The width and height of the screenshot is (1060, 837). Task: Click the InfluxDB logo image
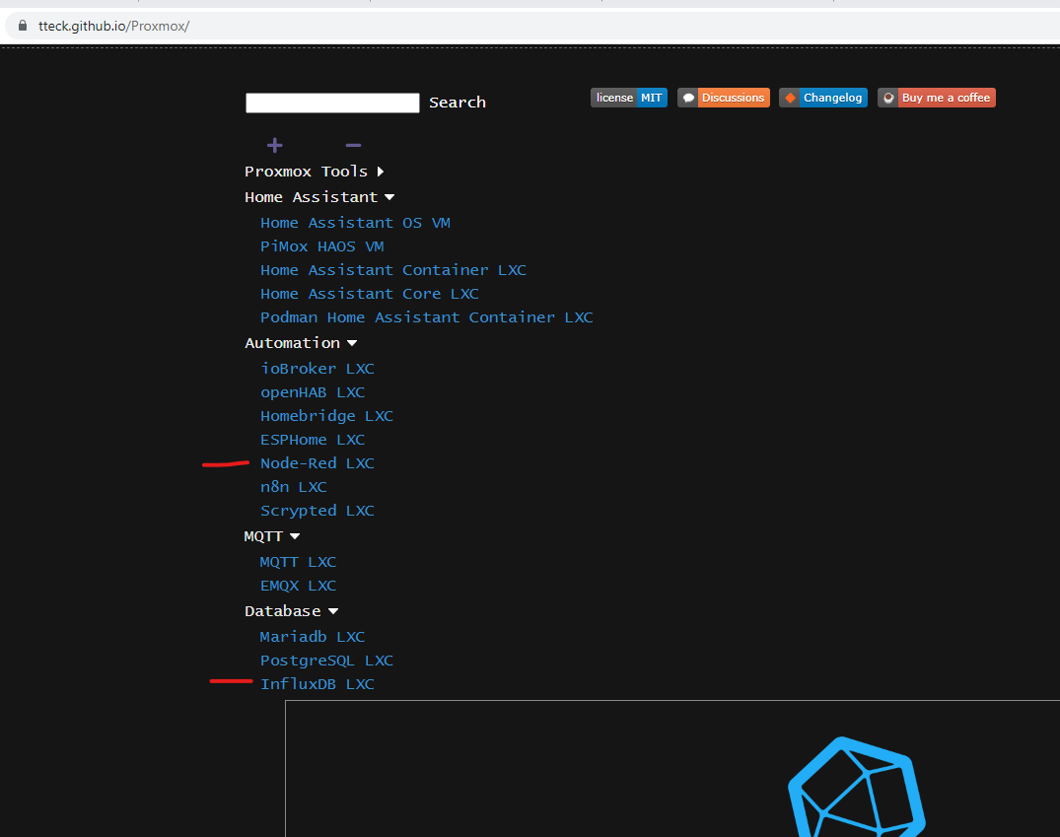pos(857,787)
